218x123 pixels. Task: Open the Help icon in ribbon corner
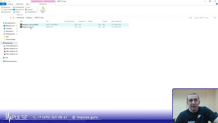(x=217, y=4)
